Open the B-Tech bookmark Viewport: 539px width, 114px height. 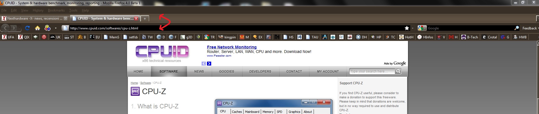[470, 37]
